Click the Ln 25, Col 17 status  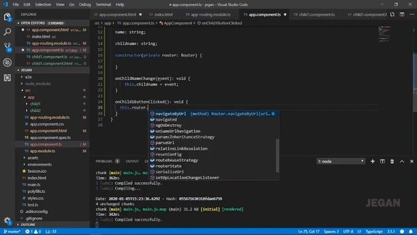tap(309, 232)
